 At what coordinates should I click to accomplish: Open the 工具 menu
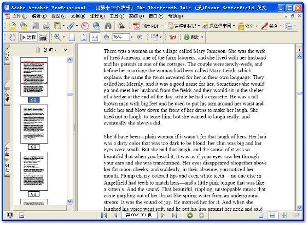pyautogui.click(x=117, y=16)
